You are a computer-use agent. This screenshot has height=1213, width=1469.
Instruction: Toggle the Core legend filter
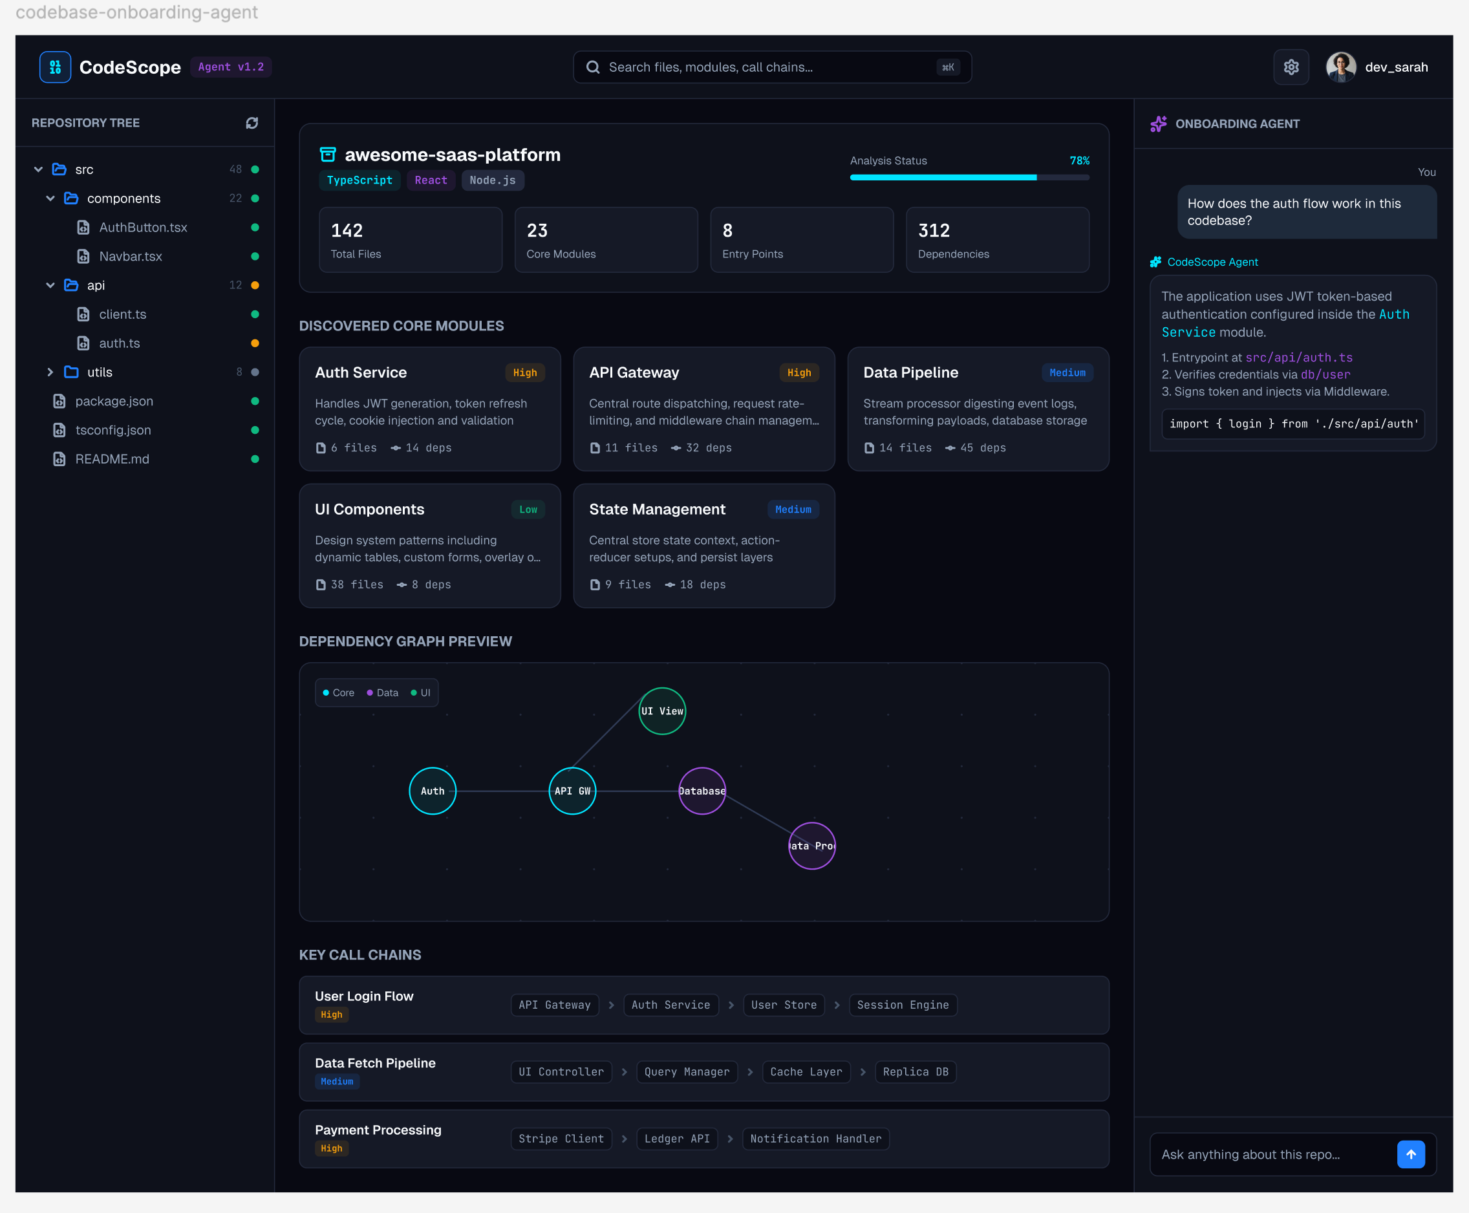(338, 692)
